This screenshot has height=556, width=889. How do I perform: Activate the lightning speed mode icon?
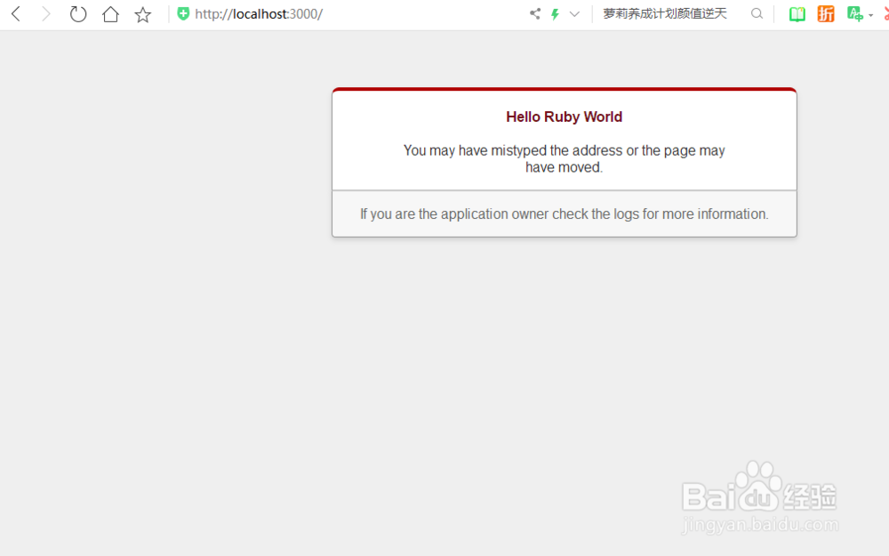pyautogui.click(x=553, y=13)
